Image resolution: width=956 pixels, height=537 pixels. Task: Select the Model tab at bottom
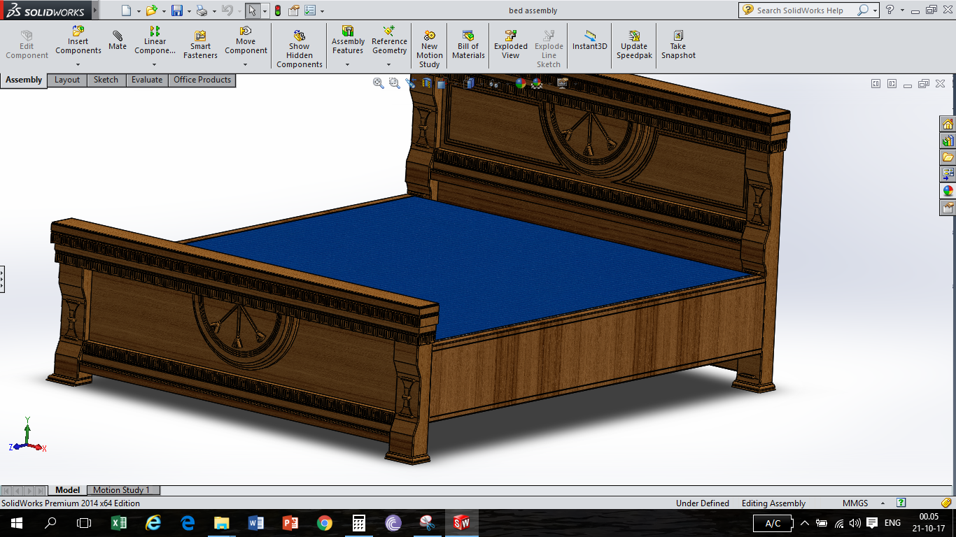(x=68, y=490)
